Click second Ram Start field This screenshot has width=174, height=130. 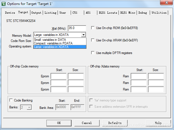point(139,83)
